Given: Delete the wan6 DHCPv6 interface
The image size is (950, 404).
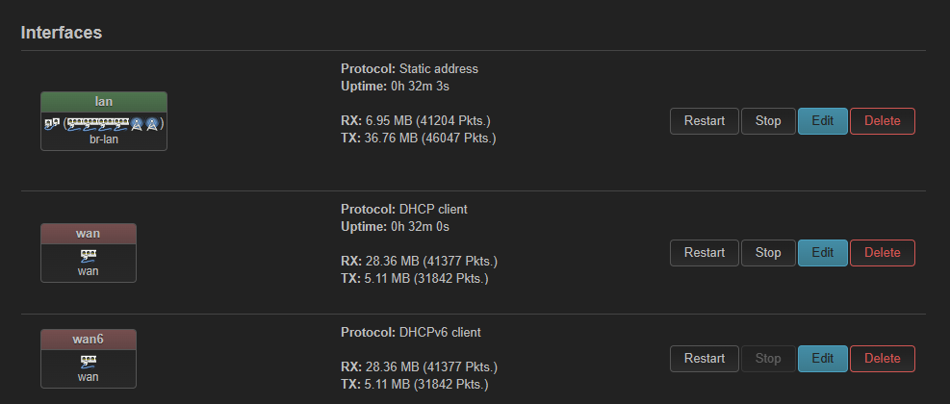Looking at the screenshot, I should click(882, 359).
